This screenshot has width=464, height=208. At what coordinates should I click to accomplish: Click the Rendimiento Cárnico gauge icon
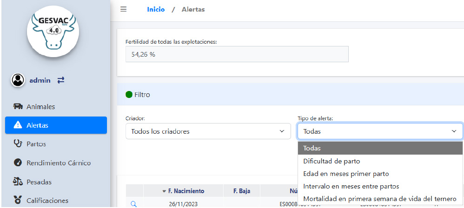pyautogui.click(x=18, y=163)
